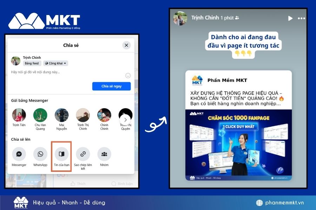This screenshot has width=316, height=210.
Task: Click the shared post caption text
Action: coord(237,98)
